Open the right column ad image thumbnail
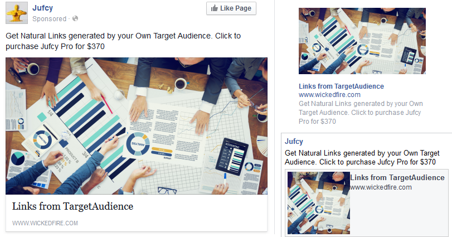Screen dimensions: 452x237 pyautogui.click(x=362, y=41)
